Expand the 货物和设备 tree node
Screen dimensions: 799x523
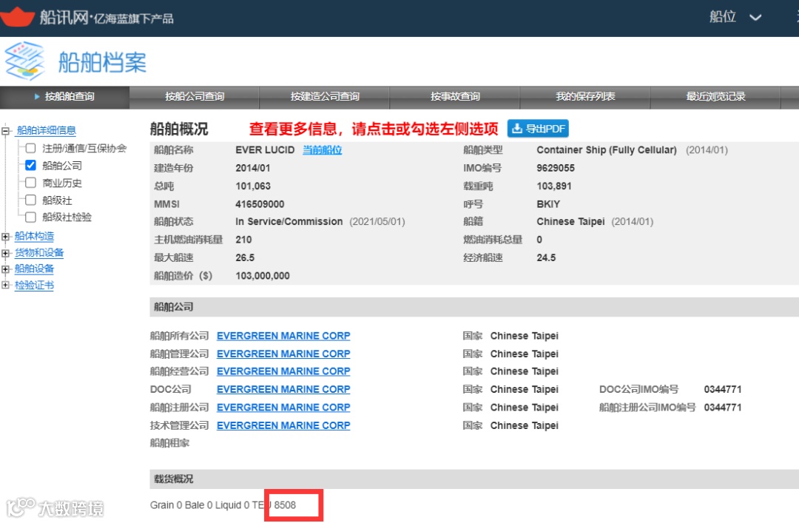(6, 253)
